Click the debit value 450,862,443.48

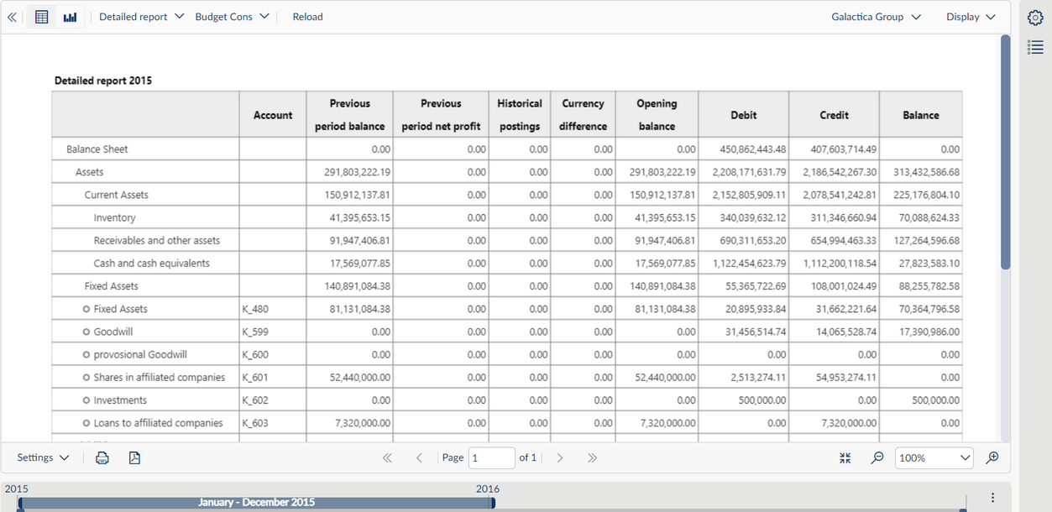click(753, 149)
